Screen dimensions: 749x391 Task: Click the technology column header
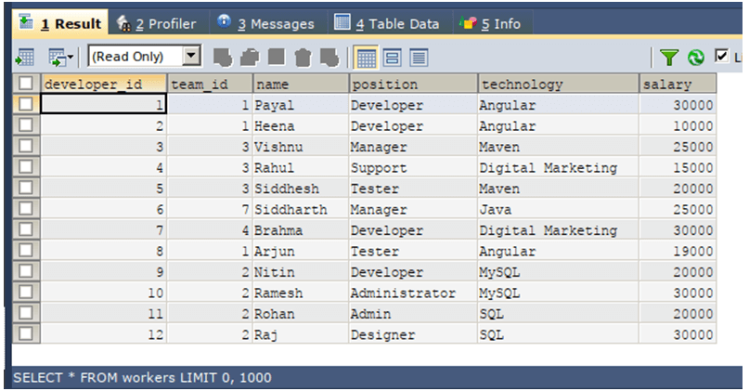pos(559,84)
